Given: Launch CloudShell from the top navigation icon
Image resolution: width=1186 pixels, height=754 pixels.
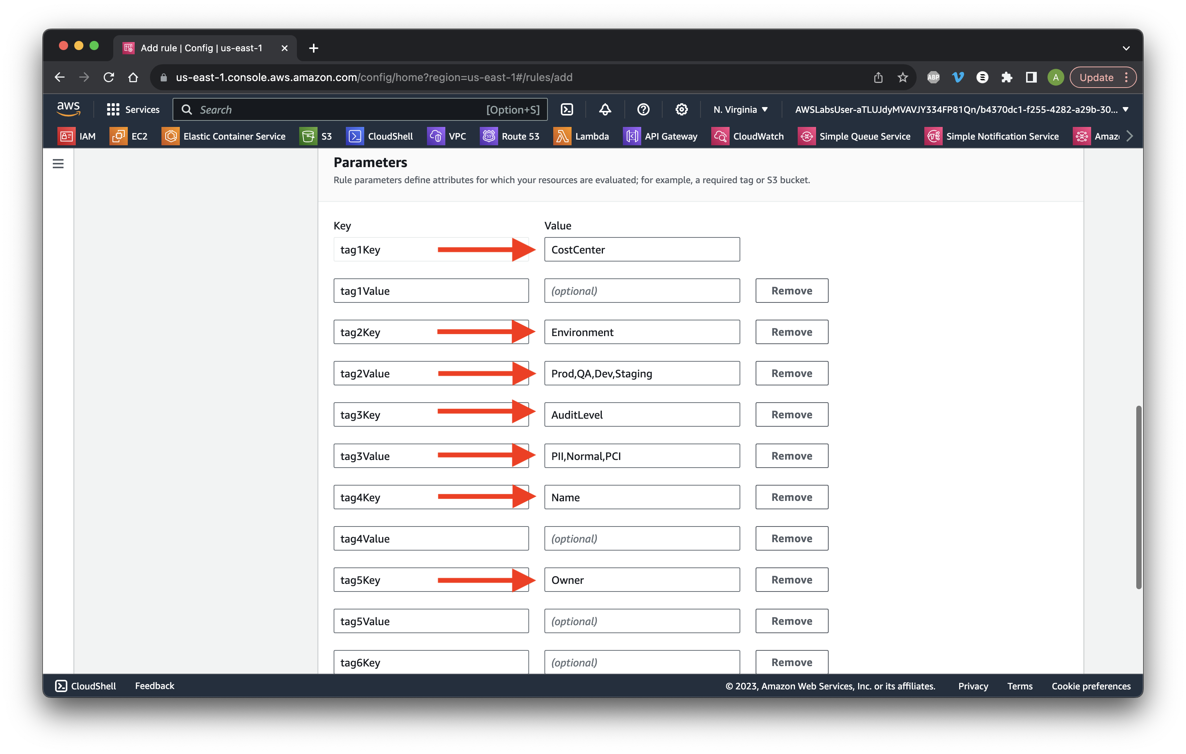Looking at the screenshot, I should click(x=567, y=109).
